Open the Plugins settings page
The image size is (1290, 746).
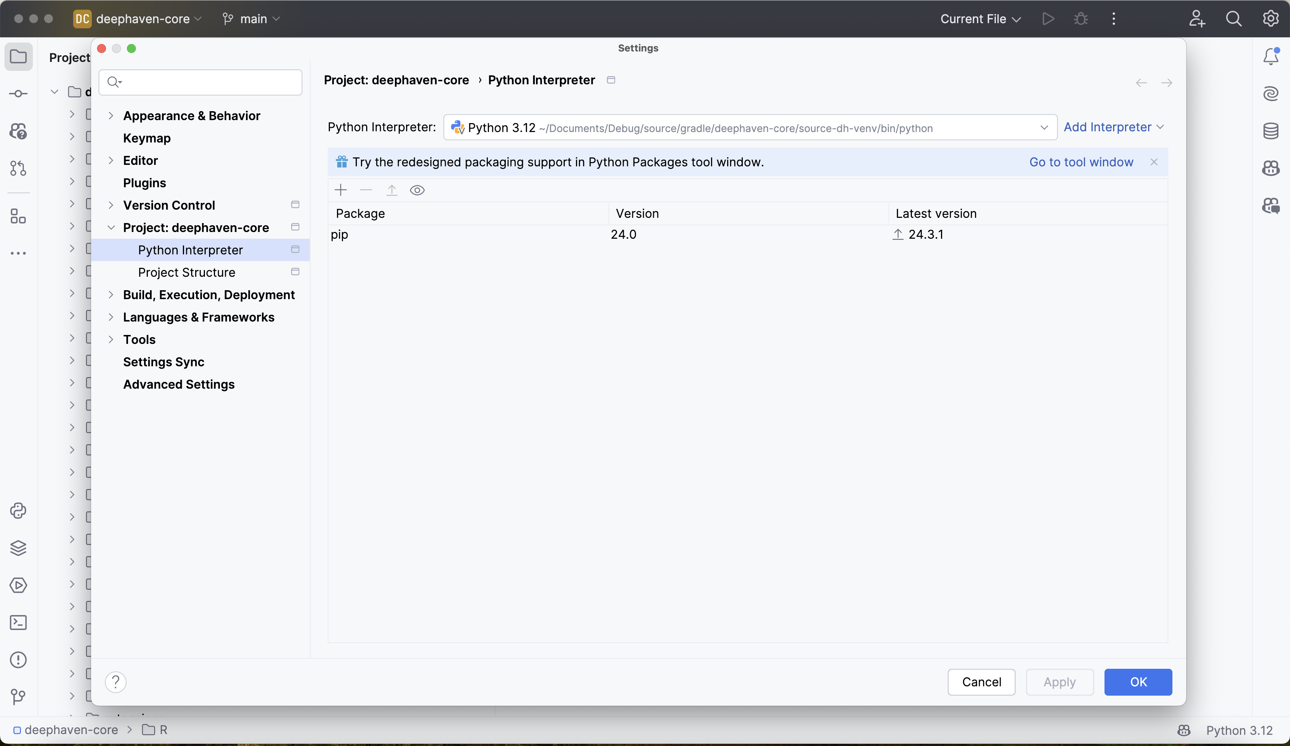point(144,183)
